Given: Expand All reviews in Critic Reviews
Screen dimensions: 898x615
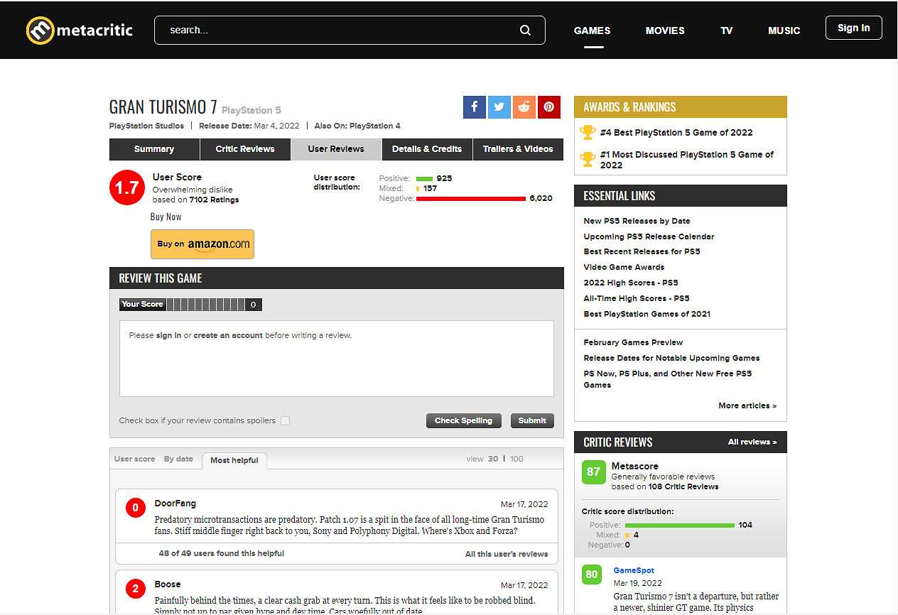Looking at the screenshot, I should pos(752,442).
